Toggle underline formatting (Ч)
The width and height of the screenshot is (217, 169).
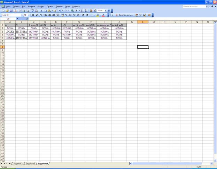pos(41,15)
